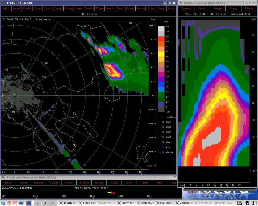Set time scale to 1Day
Screen dimensions: 258x206
tap(114, 183)
